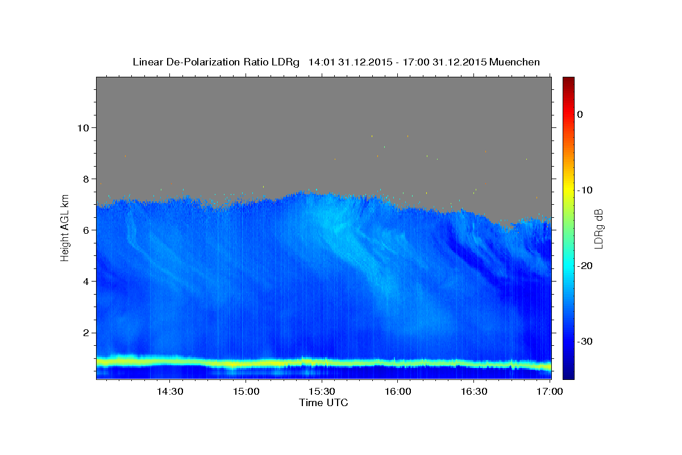
Task: Click the light-blue fall streak near 15:45 at 5 km
Action: (x=360, y=256)
